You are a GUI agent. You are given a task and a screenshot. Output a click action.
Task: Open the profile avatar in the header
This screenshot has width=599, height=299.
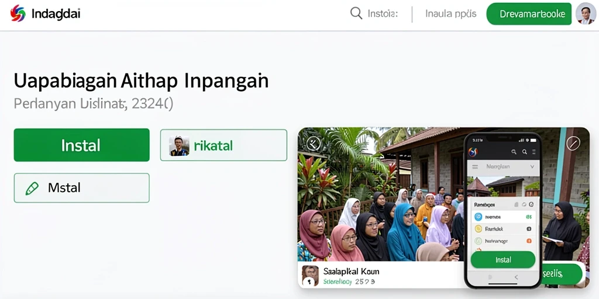pos(586,14)
